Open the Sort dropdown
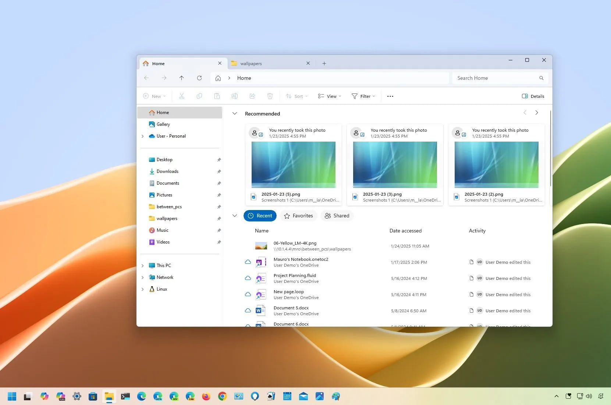611x405 pixels. click(297, 96)
